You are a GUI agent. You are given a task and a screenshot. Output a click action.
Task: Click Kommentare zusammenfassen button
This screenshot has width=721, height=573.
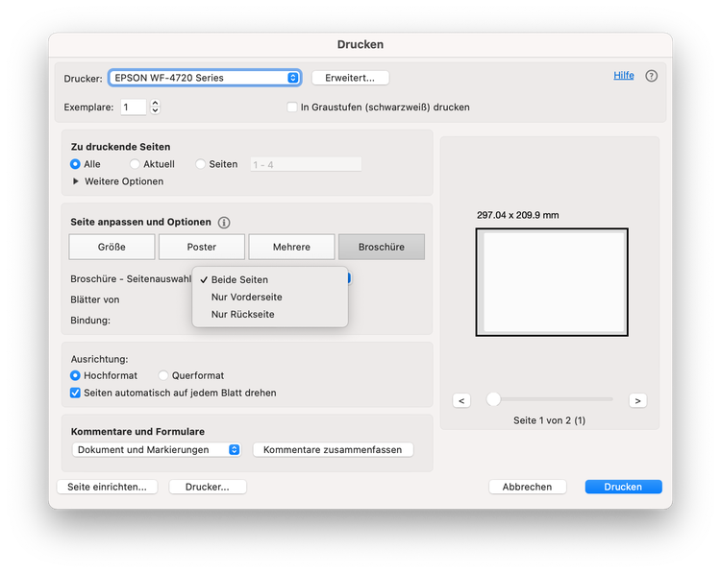pos(333,449)
